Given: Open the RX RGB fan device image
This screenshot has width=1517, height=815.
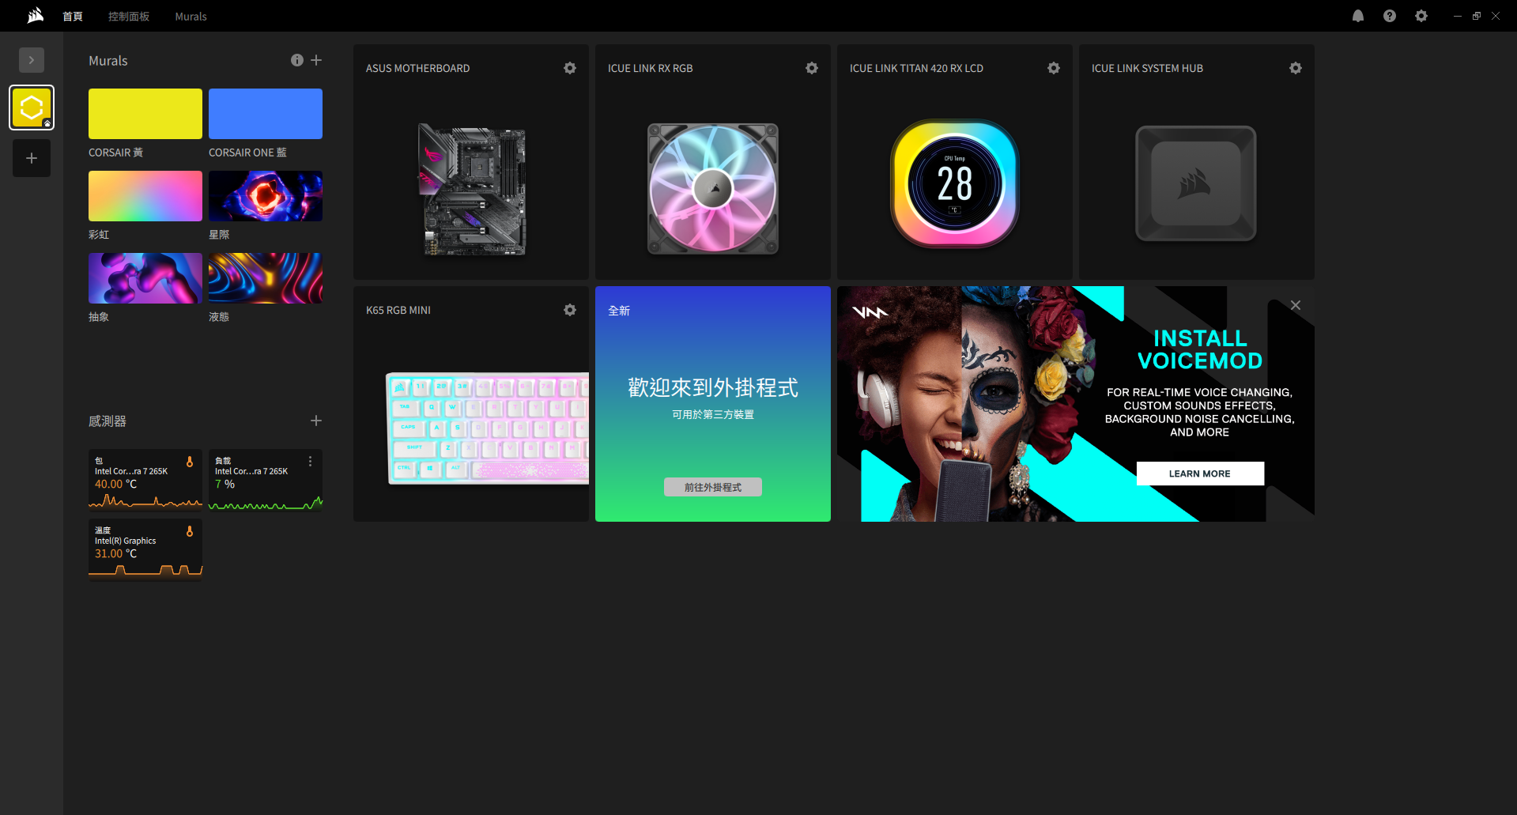Looking at the screenshot, I should (713, 189).
